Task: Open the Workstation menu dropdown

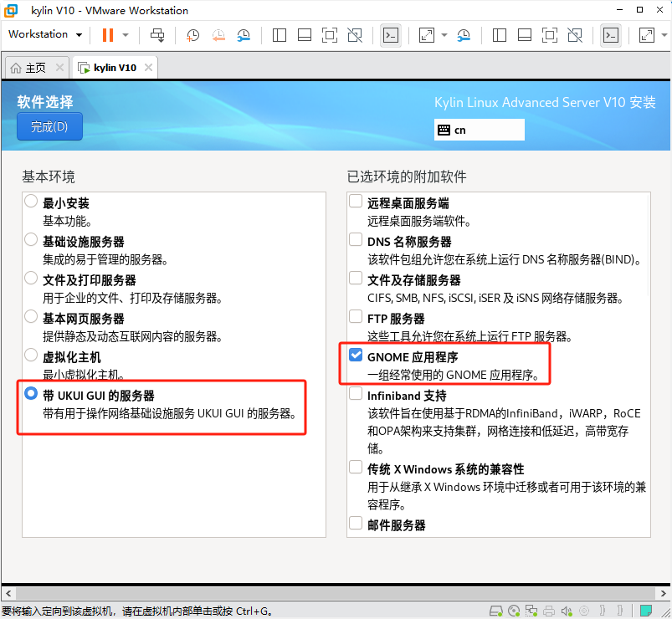Action: (x=45, y=34)
